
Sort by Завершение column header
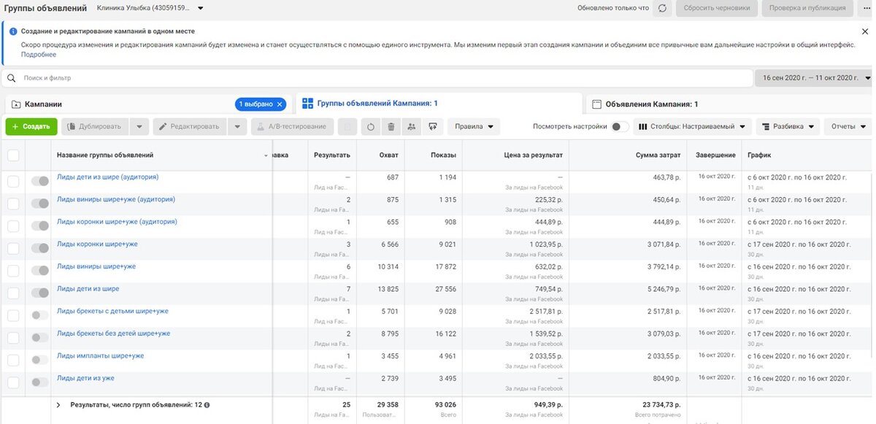point(715,155)
